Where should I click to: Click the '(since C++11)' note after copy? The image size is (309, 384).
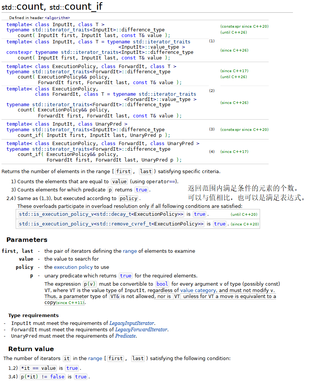coord(70,303)
